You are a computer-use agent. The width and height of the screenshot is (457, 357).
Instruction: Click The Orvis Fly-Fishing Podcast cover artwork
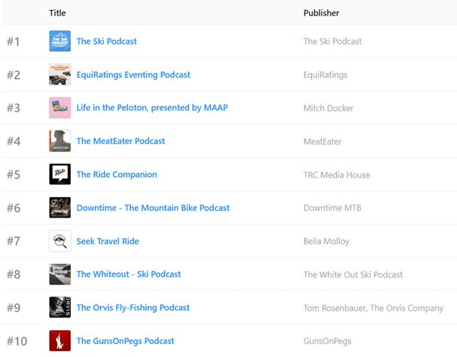[x=60, y=307]
